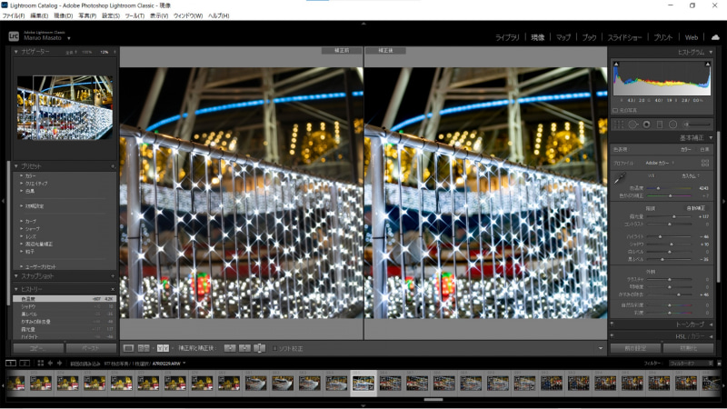Viewport: 727px width, 409px height.
Task: Open the profile browser grid icon
Action: pyautogui.click(x=705, y=163)
